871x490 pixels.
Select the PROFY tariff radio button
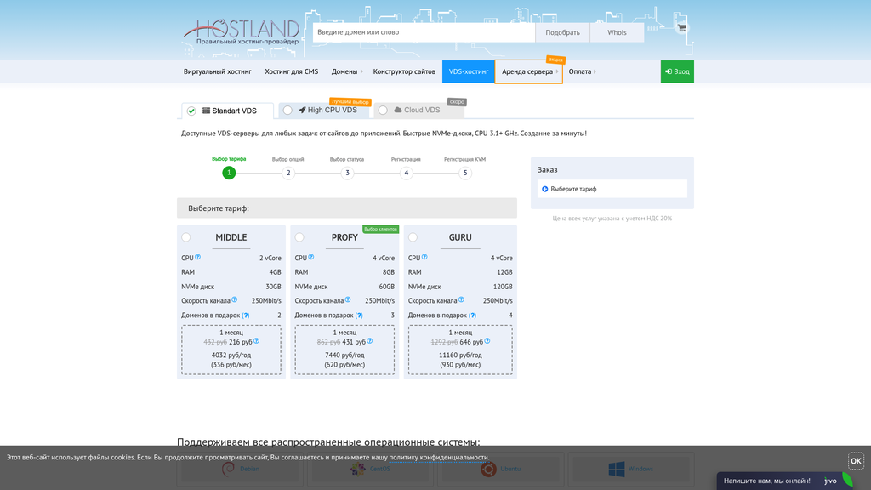(299, 237)
